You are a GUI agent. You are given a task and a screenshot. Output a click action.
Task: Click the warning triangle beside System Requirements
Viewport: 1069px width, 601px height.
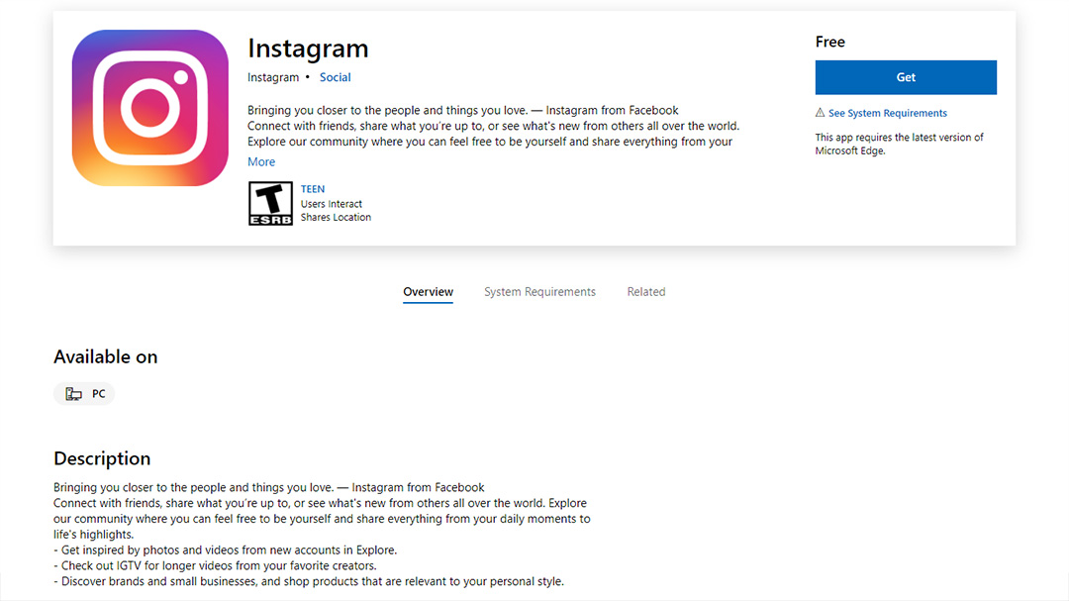tap(821, 113)
